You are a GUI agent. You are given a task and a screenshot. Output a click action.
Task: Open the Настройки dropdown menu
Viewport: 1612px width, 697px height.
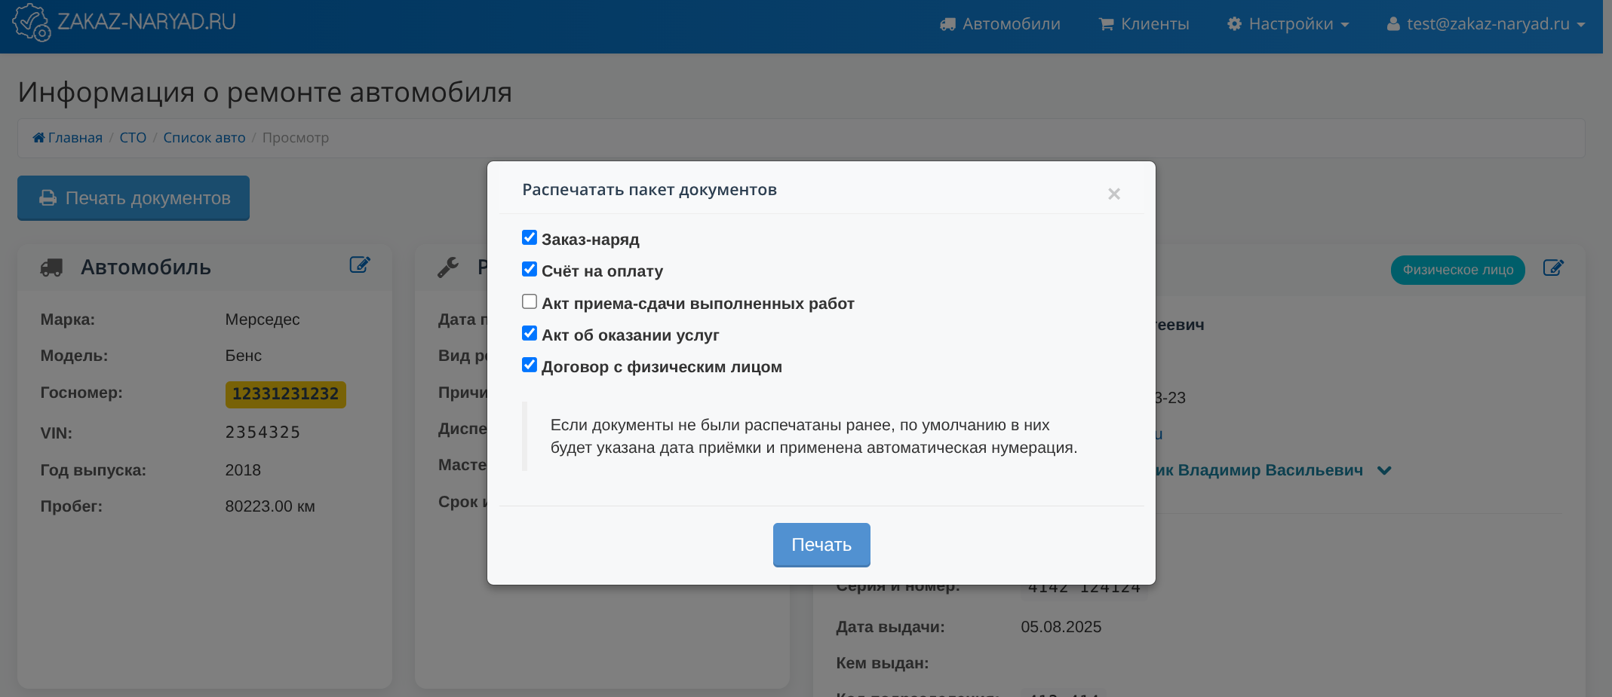[1288, 24]
